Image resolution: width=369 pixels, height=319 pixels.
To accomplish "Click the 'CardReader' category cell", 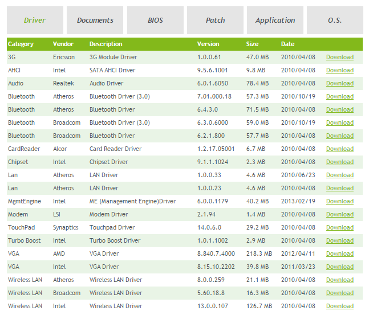I will (24, 149).
